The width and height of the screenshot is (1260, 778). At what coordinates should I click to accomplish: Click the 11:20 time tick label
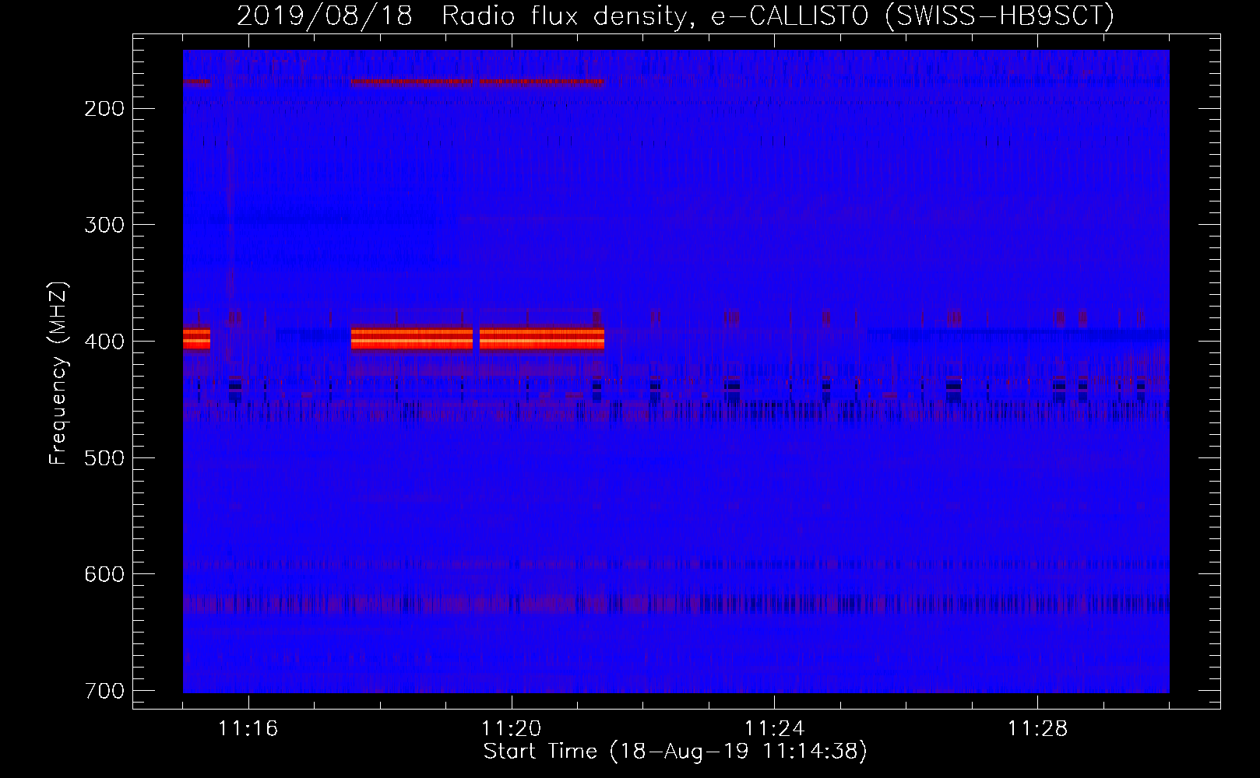tap(512, 728)
